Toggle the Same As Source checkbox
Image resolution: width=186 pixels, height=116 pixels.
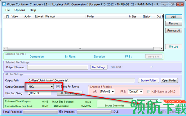pos(58,86)
